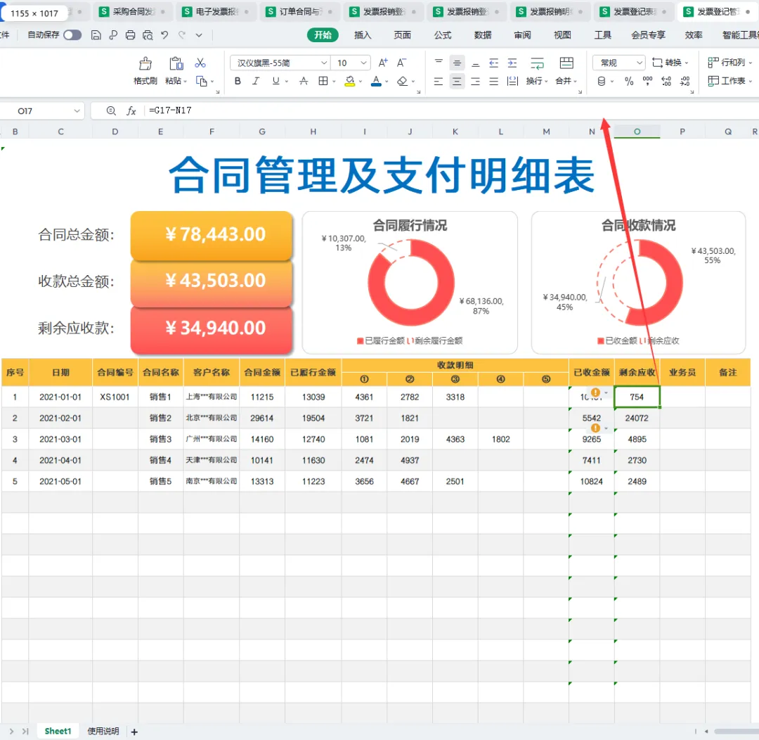759x740 pixels.
Task: Open the font color dropdown arrow
Action: pos(387,82)
